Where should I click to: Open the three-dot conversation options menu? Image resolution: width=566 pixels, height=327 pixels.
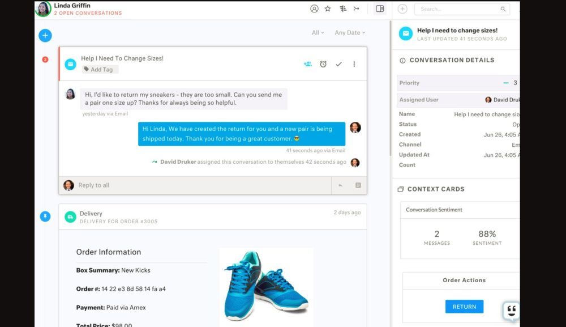[x=354, y=64]
